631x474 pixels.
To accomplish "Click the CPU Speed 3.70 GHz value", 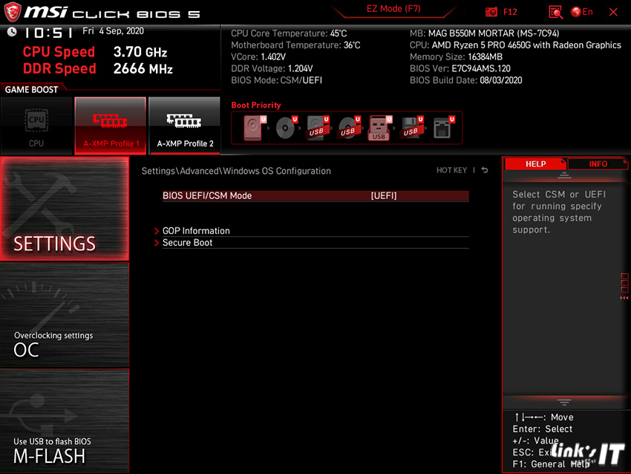I will point(140,52).
